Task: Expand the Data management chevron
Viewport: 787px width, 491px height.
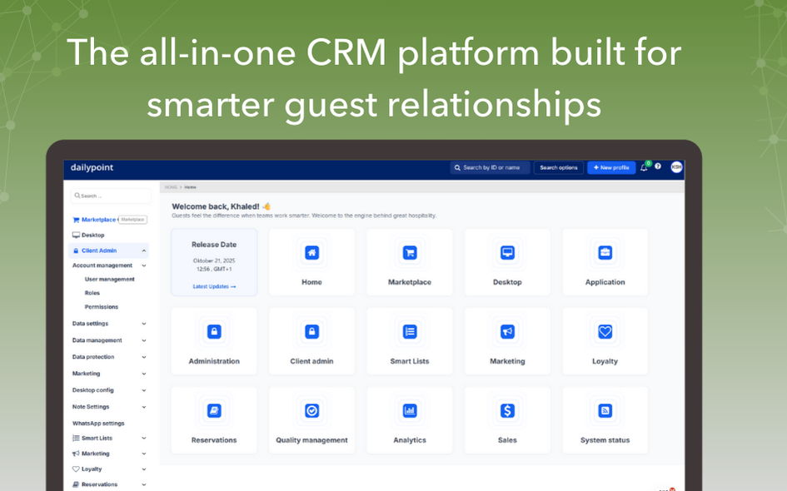Action: (x=144, y=340)
